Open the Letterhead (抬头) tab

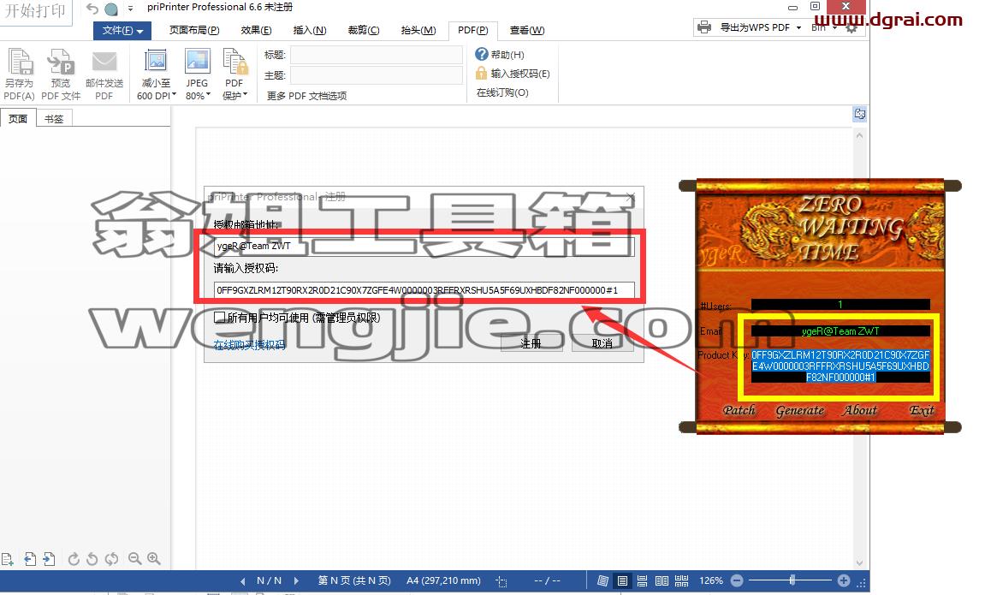click(418, 30)
